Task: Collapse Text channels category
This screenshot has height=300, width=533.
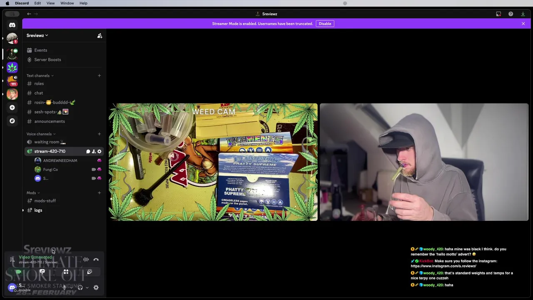Action: tap(40, 75)
